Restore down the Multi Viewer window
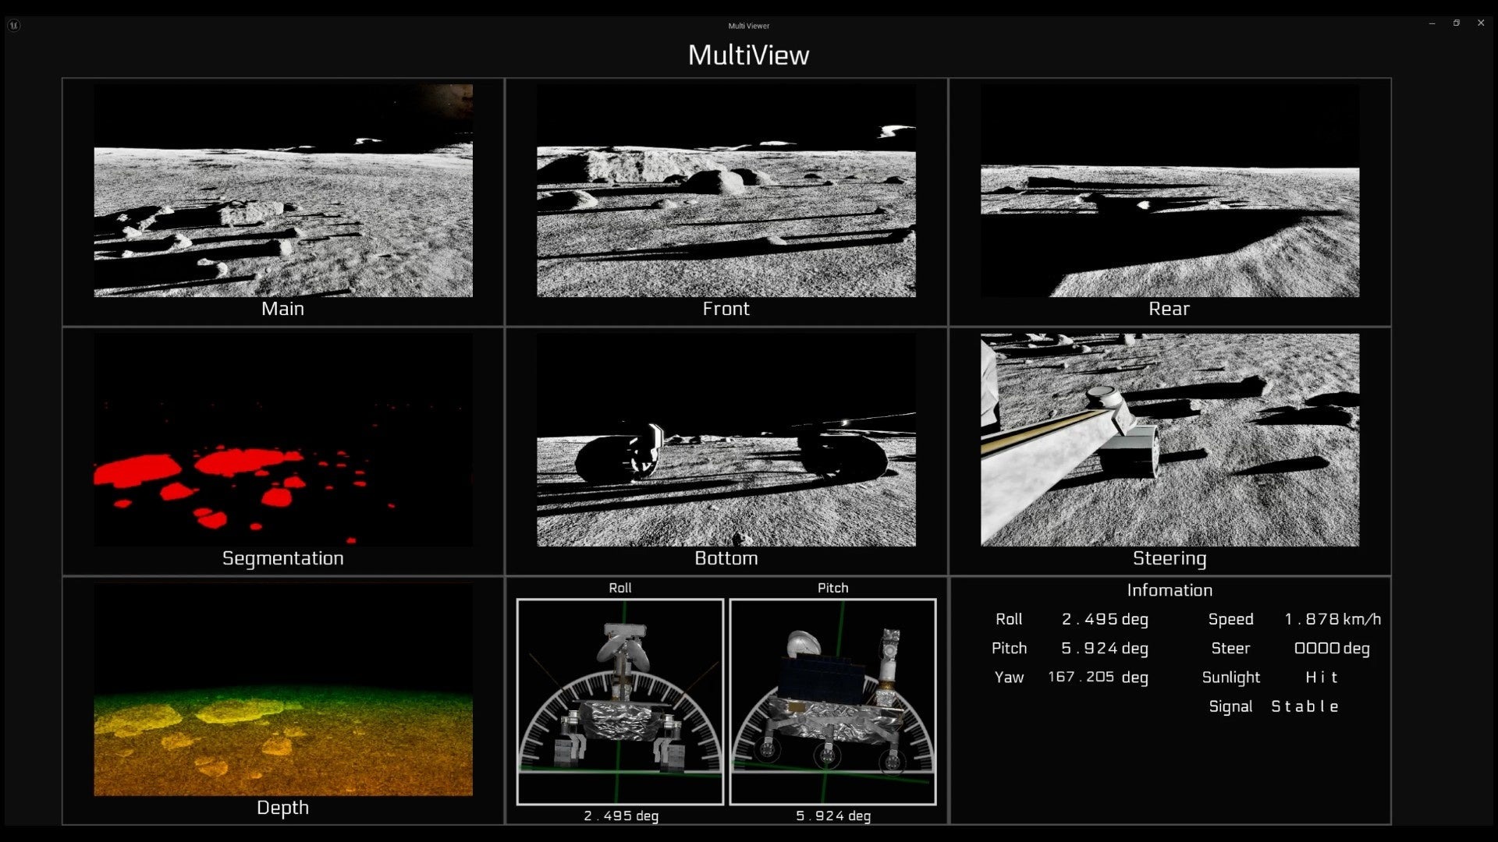The width and height of the screenshot is (1498, 842). click(x=1456, y=23)
